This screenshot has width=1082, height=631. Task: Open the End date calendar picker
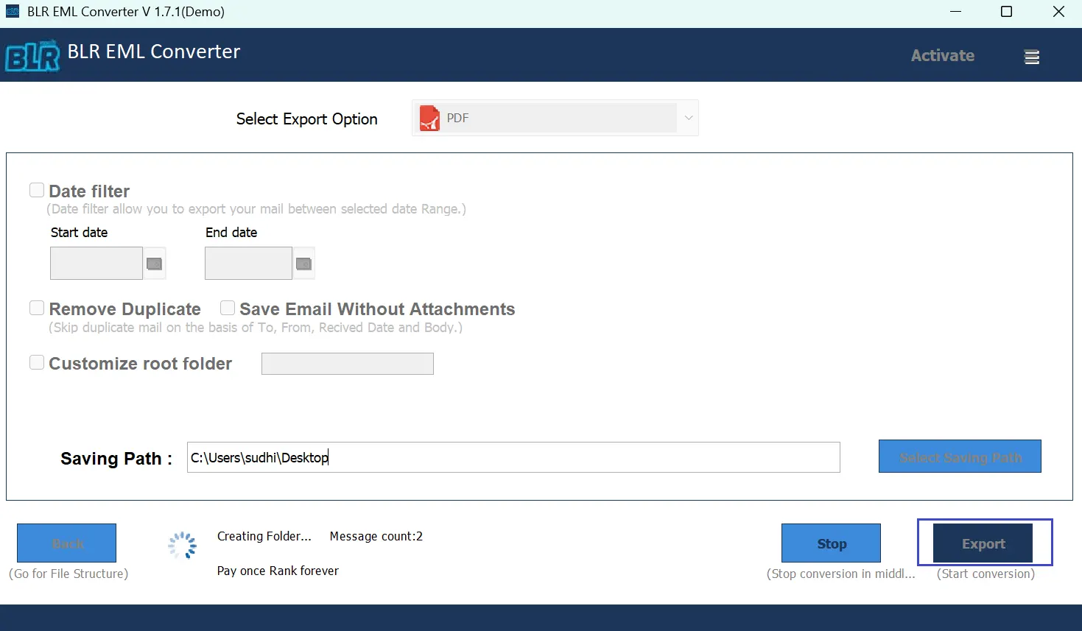tap(303, 264)
